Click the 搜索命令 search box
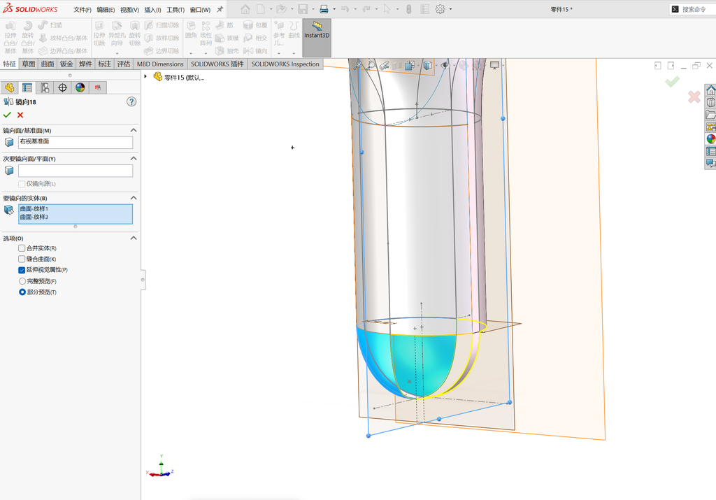The width and height of the screenshot is (716, 500). click(693, 9)
